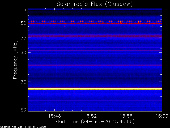Select the 15:48 time axis label

coord(54,116)
